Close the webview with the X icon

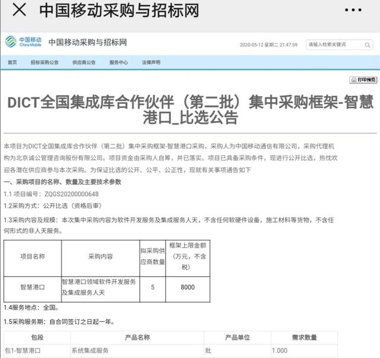[19, 11]
